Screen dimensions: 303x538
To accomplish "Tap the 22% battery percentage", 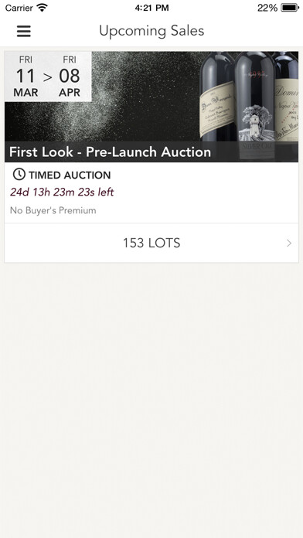I will pyautogui.click(x=267, y=8).
